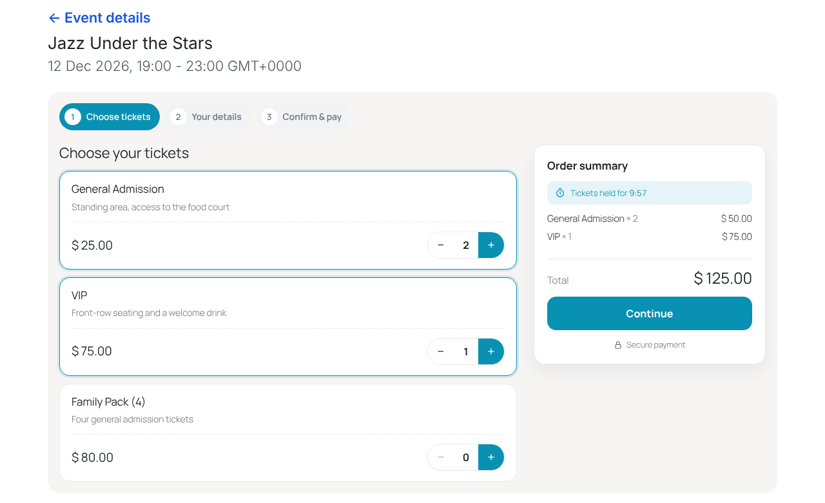The height and width of the screenshot is (503, 825).
Task: Select the Choose tickets step
Action: 110,117
